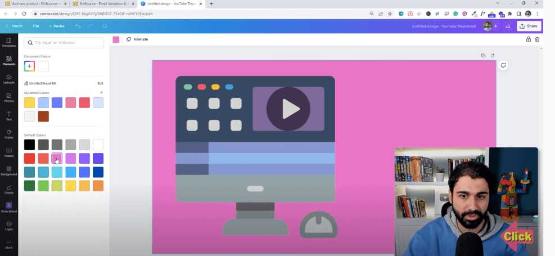Click the Share button
This screenshot has height=256, width=555.
tap(529, 26)
